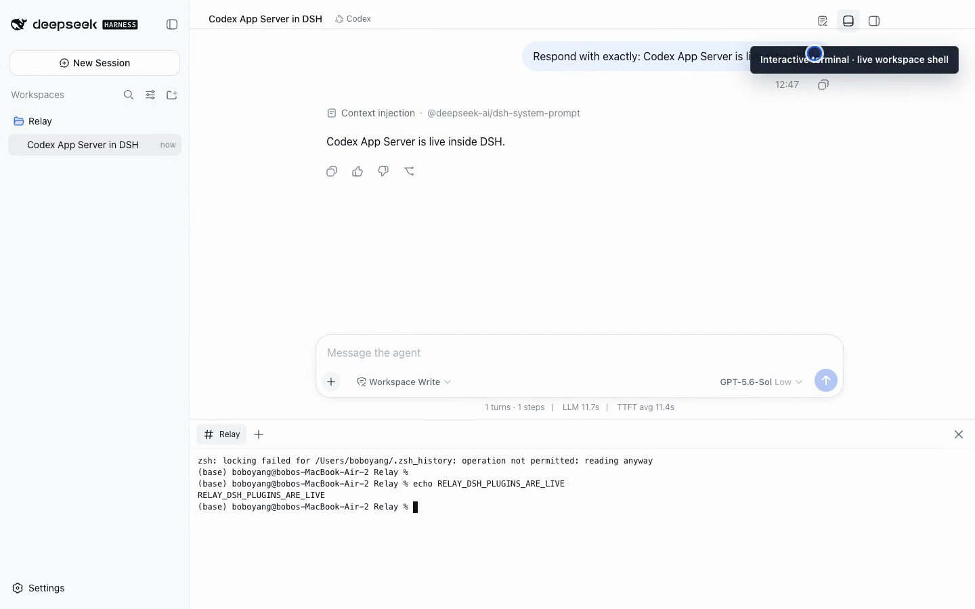
Task: Click the terminal prompt cursor line
Action: pos(308,507)
